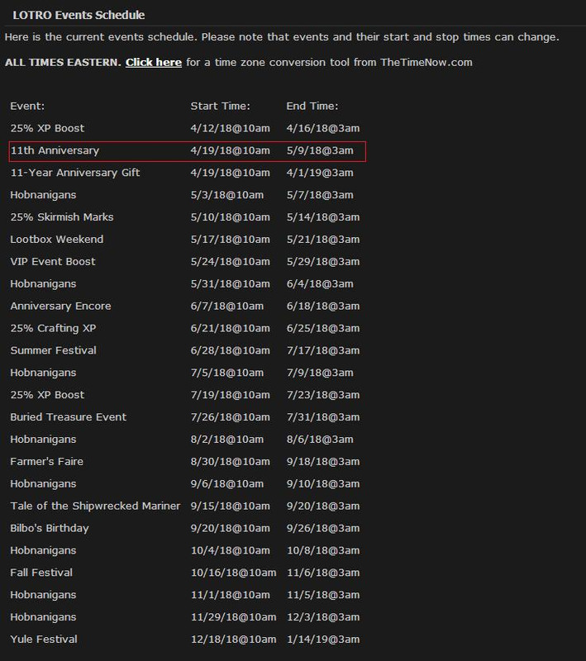Click end time 8/6/18@3am
Screen dimensions: 586x661
pos(320,440)
